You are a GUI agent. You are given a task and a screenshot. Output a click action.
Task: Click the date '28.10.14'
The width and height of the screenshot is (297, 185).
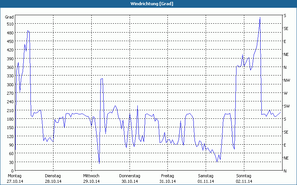point(53,181)
